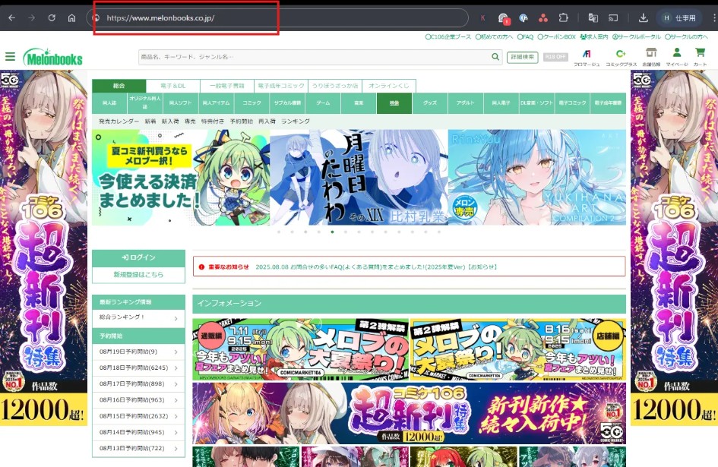Viewport: 718px width, 467px height.
Task: Open the 月曜日のたわわ banner
Action: [359, 178]
